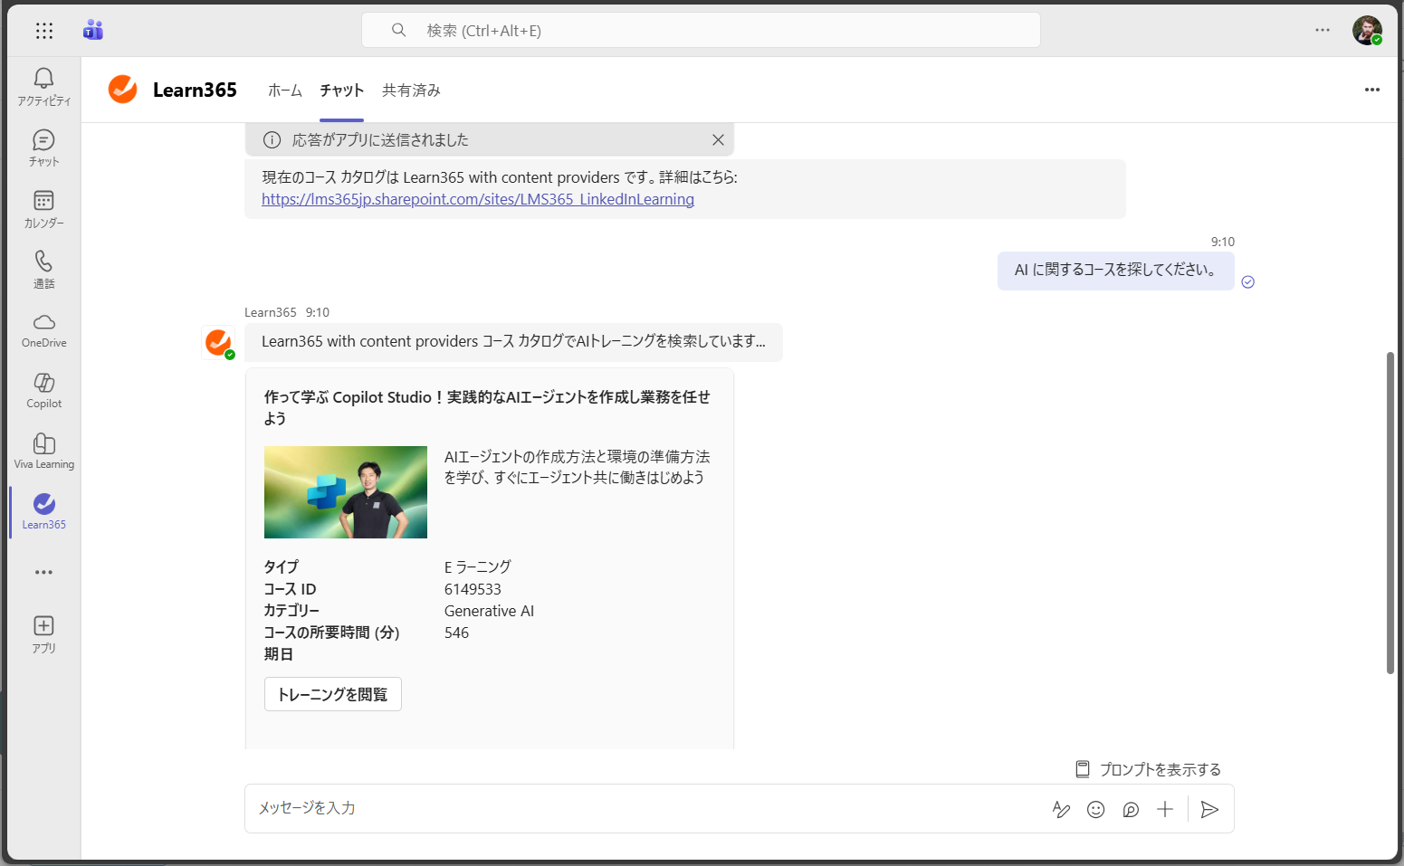Screen dimensions: 1404x866
Task: Click the bot message about AIトレーニングを検索しています
Action: point(513,342)
